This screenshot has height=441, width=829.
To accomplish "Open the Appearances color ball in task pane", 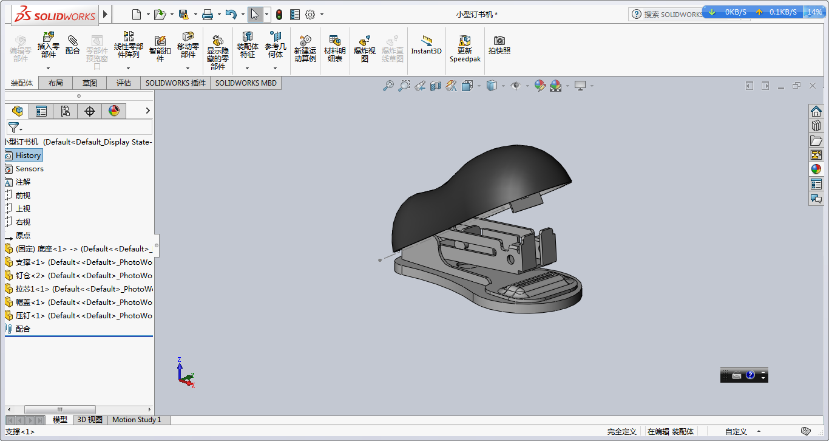I will coord(816,169).
